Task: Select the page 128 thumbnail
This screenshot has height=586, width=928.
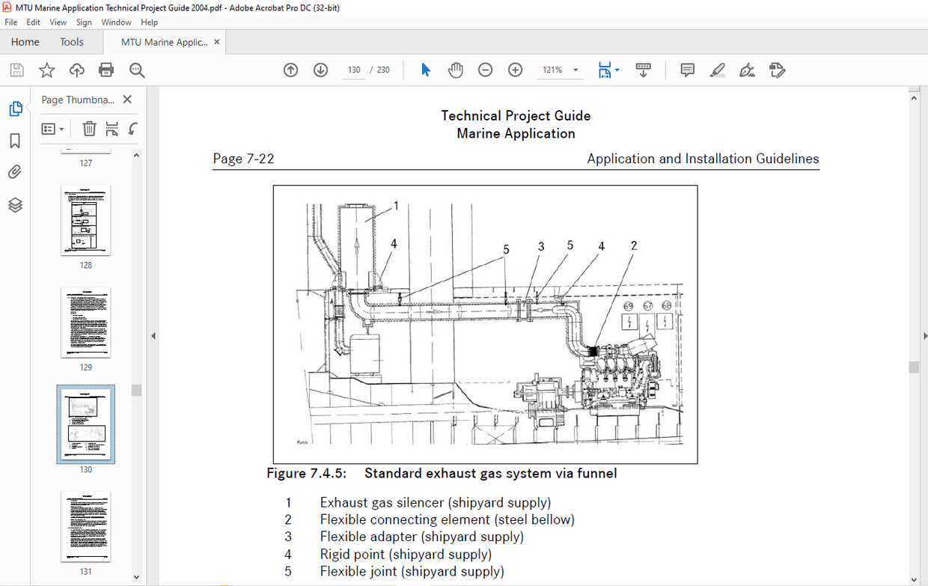Action: pos(85,220)
